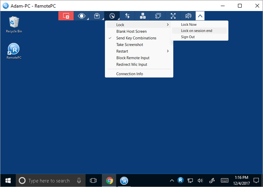
Task: Click the file transfer arrows icon
Action: tap(128, 16)
